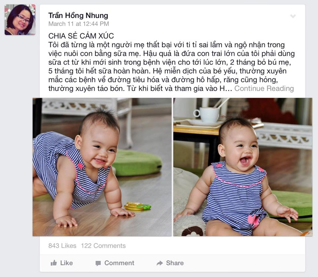This screenshot has height=277, width=318.
Task: Click the green cushion in the left photo
Action: 137,163
